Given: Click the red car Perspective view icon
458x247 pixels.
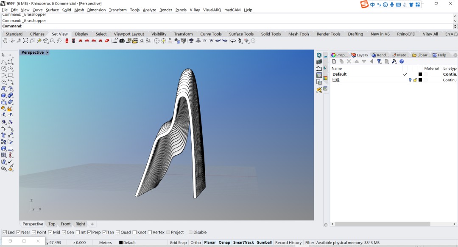Looking at the screenshot, I should 107,41.
